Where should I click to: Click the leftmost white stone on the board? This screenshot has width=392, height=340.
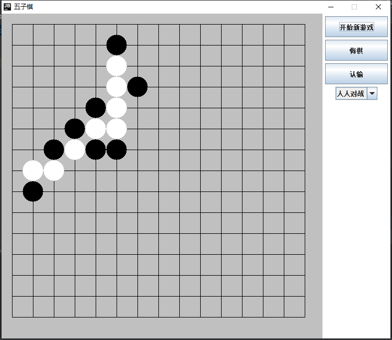(33, 171)
